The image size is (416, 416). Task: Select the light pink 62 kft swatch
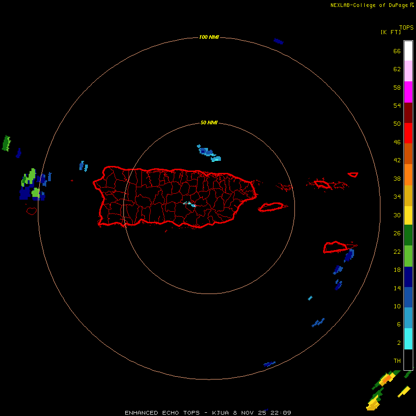coord(408,71)
